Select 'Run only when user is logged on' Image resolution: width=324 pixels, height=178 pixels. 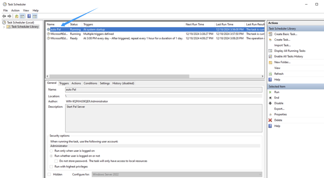pos(51,151)
